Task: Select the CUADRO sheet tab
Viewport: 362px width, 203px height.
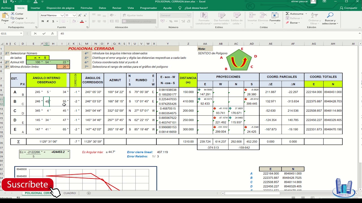Action: click(x=70, y=193)
